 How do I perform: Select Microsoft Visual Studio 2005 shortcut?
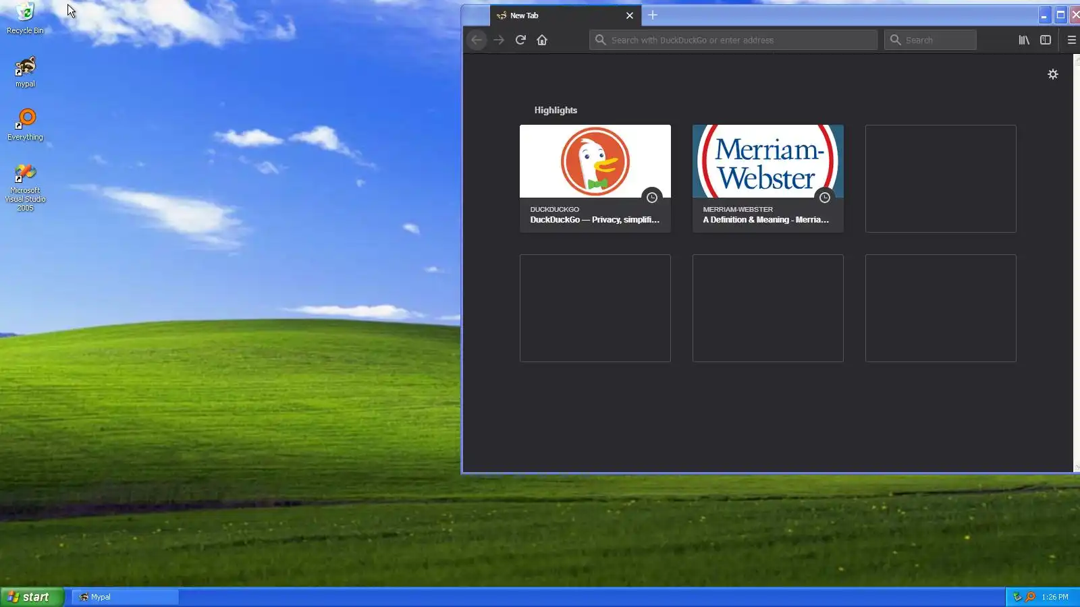tap(25, 187)
